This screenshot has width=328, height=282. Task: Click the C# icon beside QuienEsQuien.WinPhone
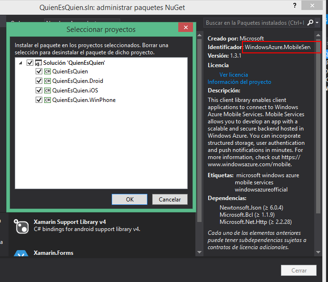48,100
